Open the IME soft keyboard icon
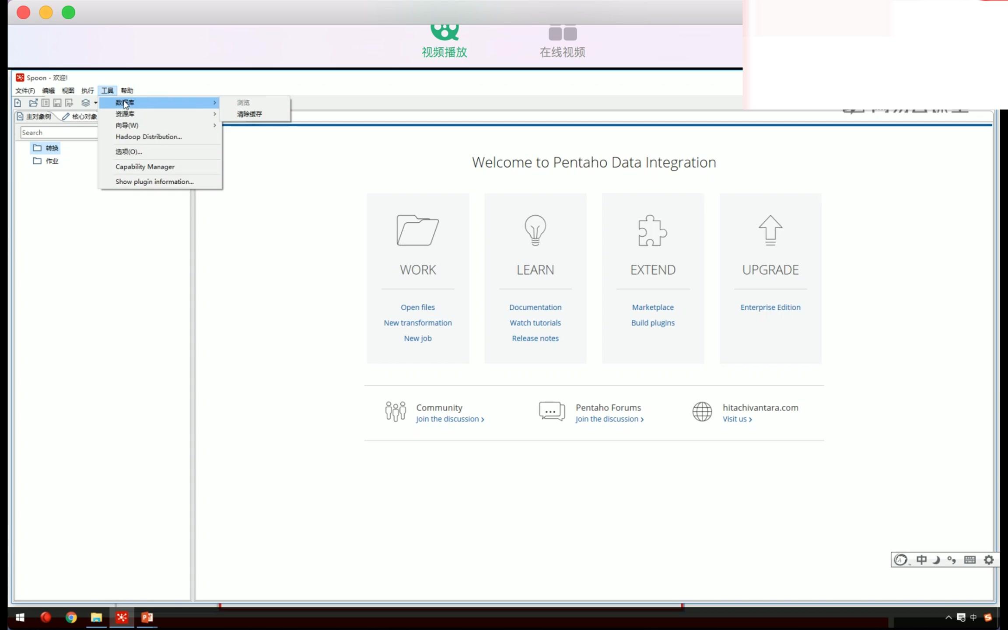 970,560
